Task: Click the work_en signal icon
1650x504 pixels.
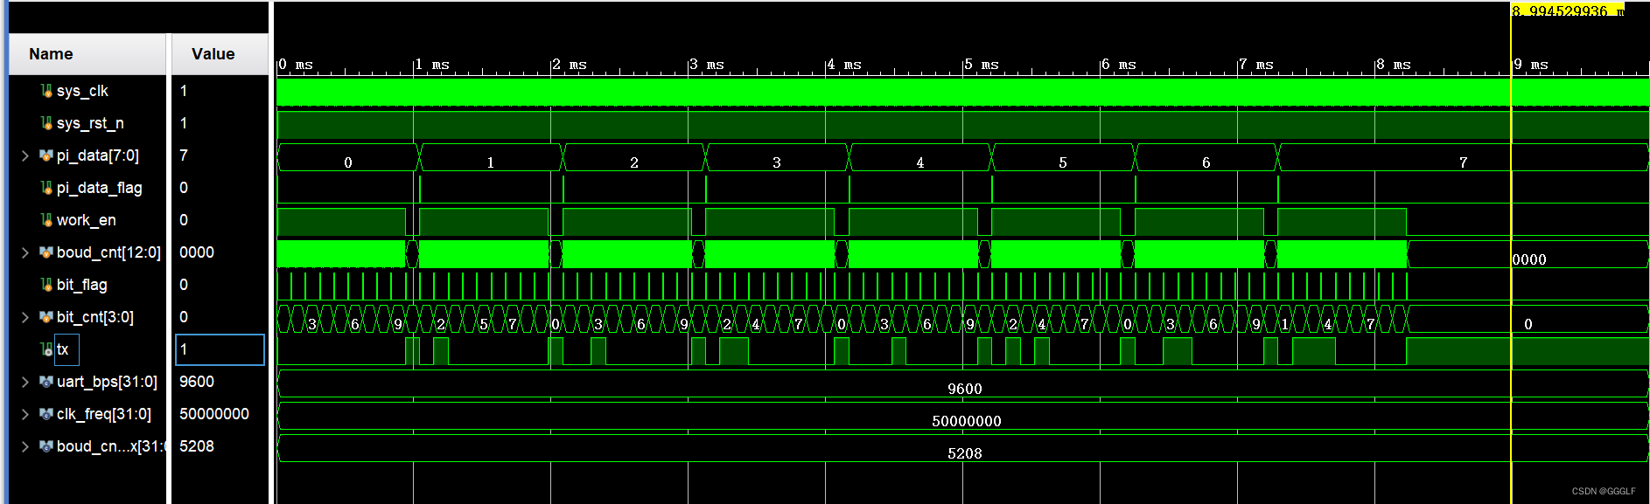Action: 46,220
